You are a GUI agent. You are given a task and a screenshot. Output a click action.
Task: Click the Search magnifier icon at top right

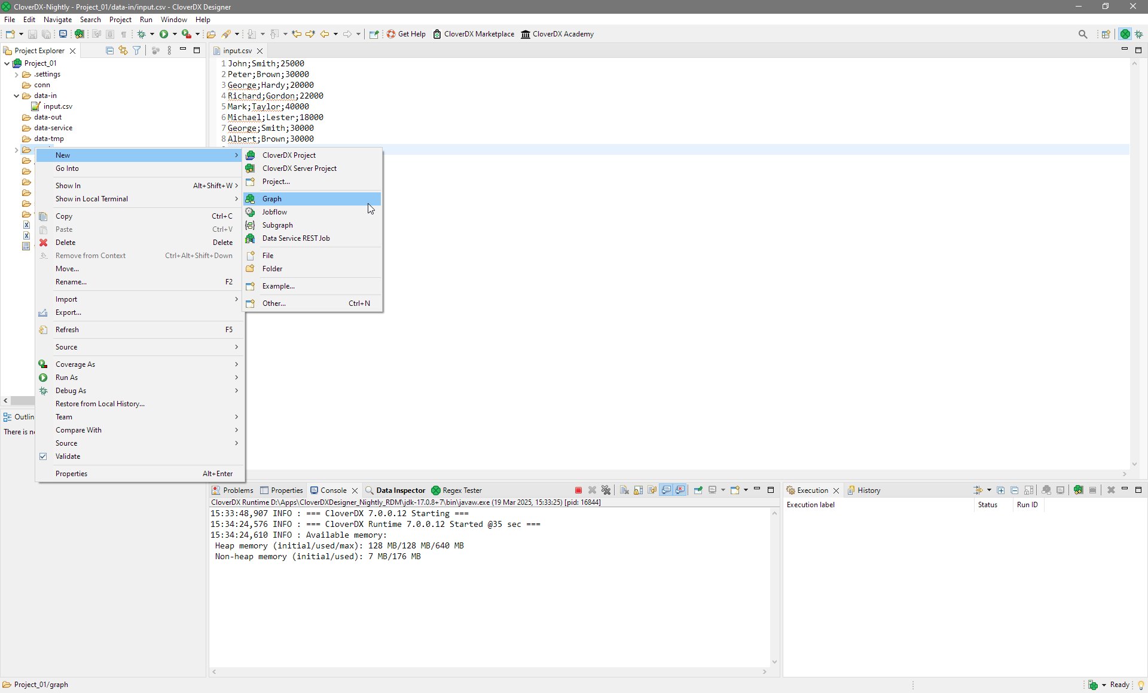pos(1083,34)
